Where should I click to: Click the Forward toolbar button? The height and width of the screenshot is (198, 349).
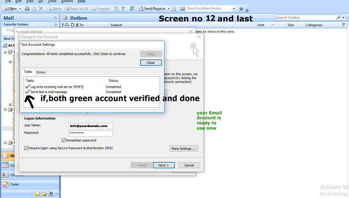point(100,9)
